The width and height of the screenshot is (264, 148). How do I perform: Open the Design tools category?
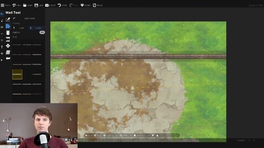click(x=2, y=14)
